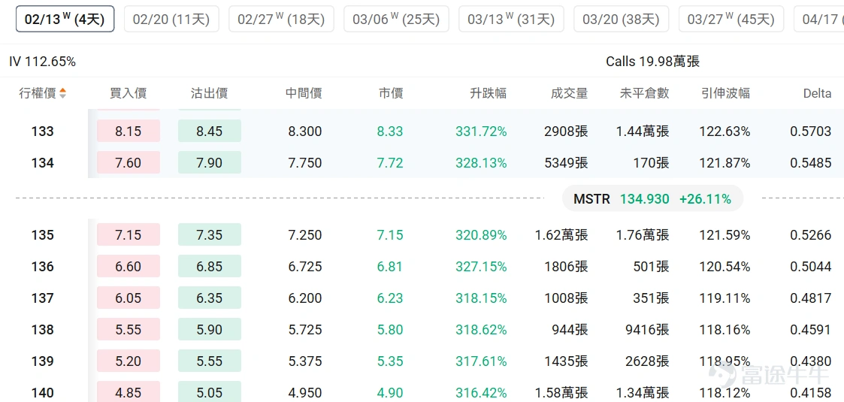Click ask price 6.35 for strike 137

point(210,298)
